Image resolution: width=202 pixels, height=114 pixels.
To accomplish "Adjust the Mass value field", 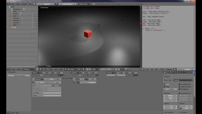I will pyautogui.click(x=170, y=96).
